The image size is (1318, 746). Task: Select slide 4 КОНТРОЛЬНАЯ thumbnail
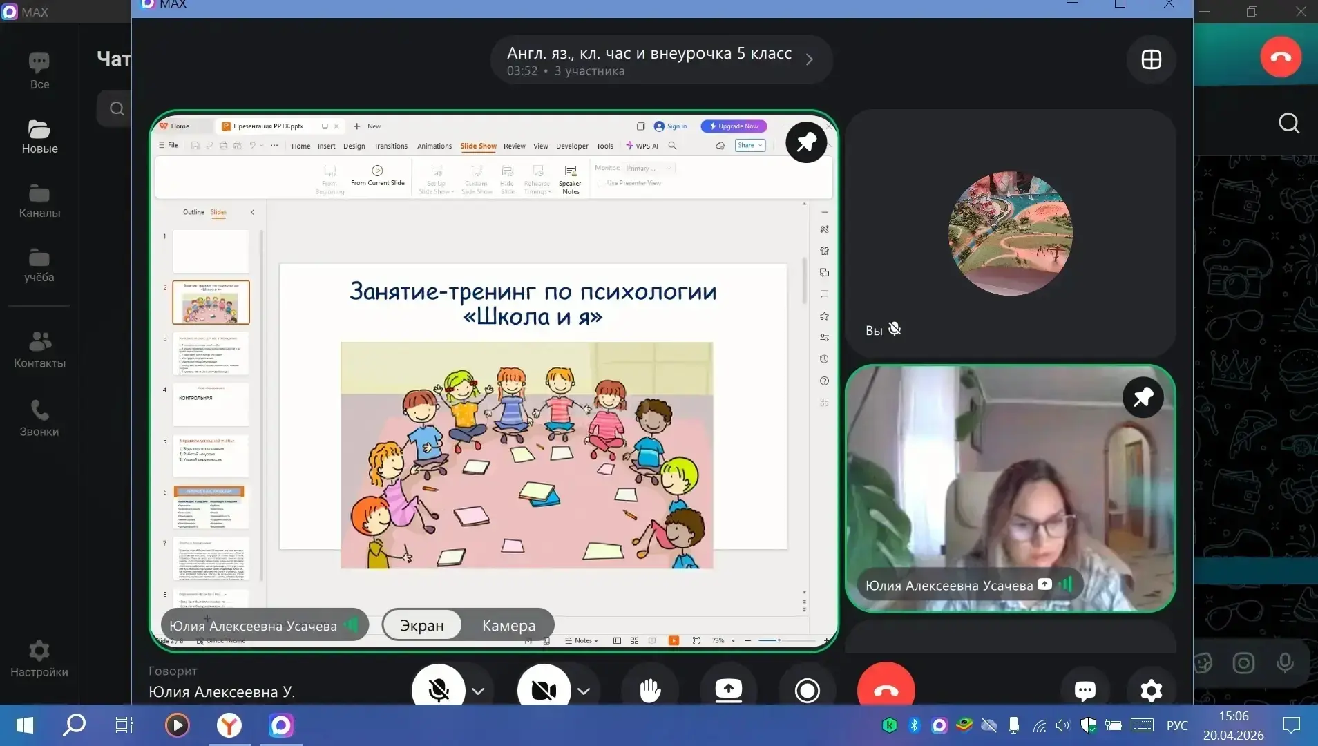(x=211, y=404)
